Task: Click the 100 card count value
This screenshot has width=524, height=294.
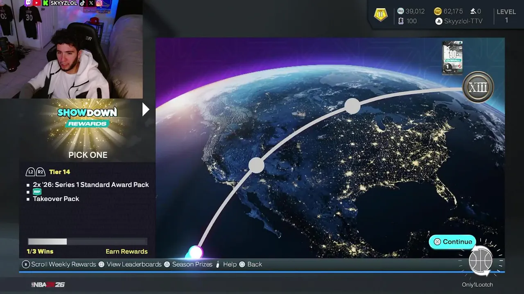Action: tap(411, 21)
